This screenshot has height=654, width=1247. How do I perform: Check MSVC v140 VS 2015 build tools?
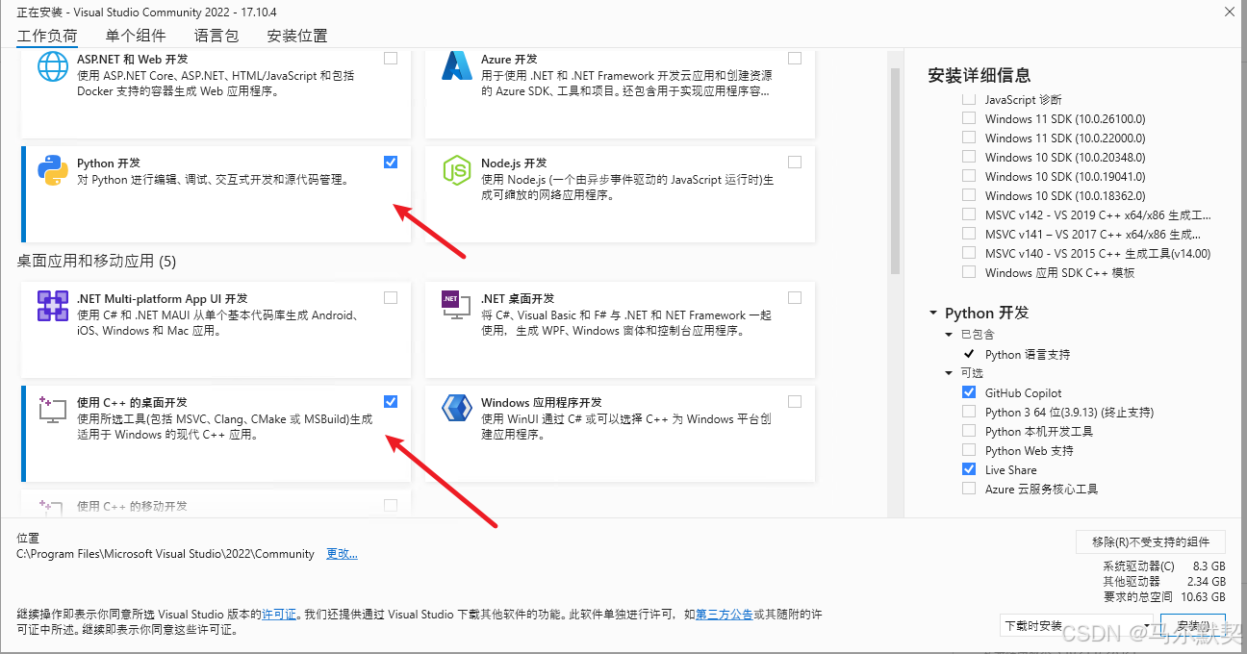point(969,253)
